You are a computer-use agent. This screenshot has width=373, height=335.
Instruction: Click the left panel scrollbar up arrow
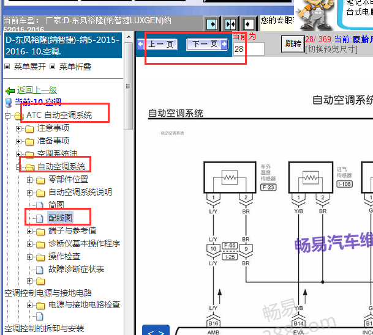point(129,37)
